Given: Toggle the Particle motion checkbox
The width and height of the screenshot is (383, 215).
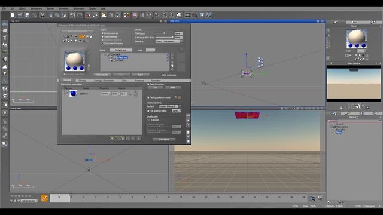Looking at the screenshot, I should (x=148, y=84).
